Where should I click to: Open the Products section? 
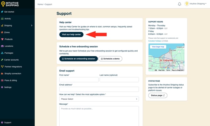(x=8, y=39)
